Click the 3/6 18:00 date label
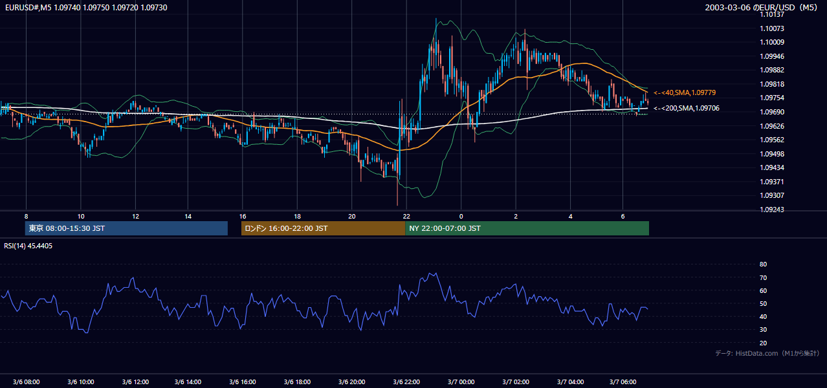 coord(298,382)
